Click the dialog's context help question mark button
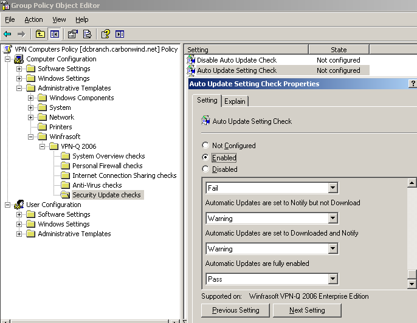Viewport: 417px width, 323px height. 413,84
